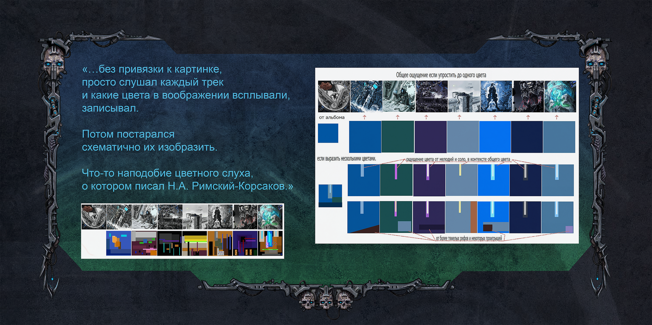Select the caption 'если выразить несколькими цветами.'
652x325 pixels.
pos(347,159)
